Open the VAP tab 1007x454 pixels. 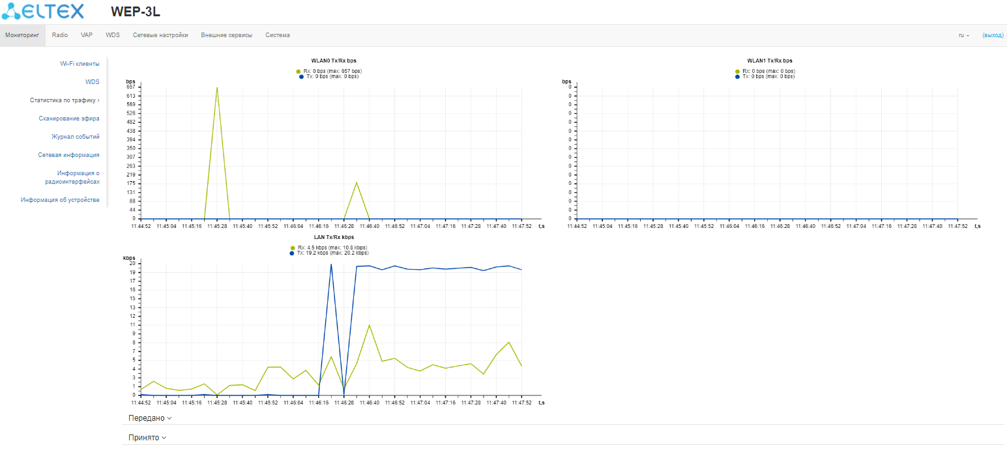87,35
